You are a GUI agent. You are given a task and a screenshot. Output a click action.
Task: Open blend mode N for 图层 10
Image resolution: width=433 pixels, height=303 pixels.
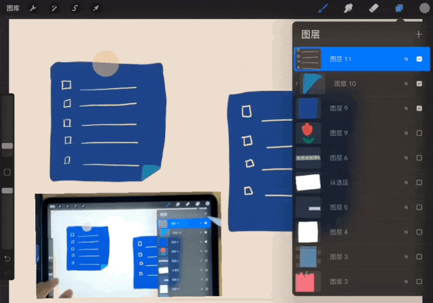(x=406, y=83)
